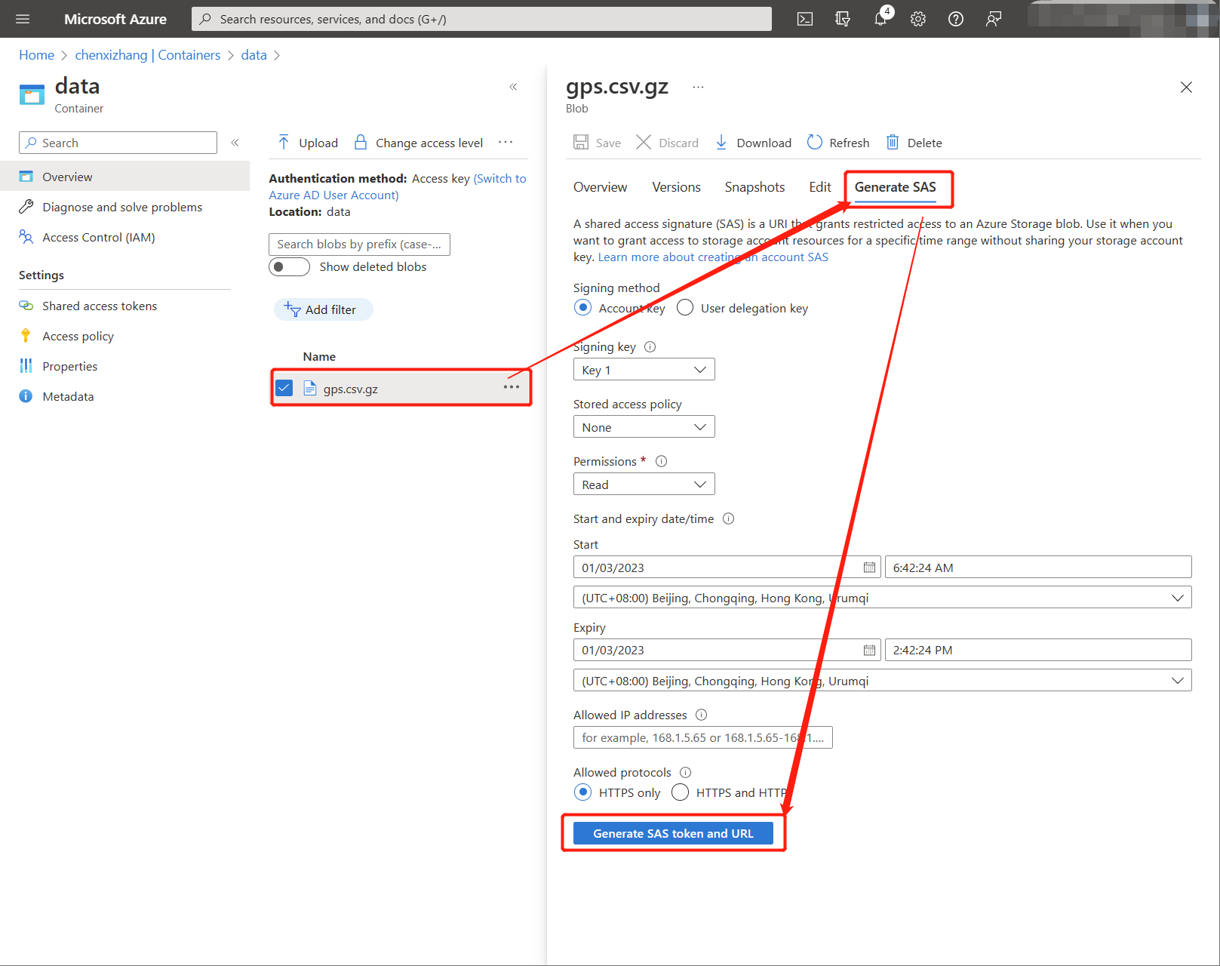Click the Save blob button
Screen dimensions: 1220x966
pyautogui.click(x=598, y=143)
